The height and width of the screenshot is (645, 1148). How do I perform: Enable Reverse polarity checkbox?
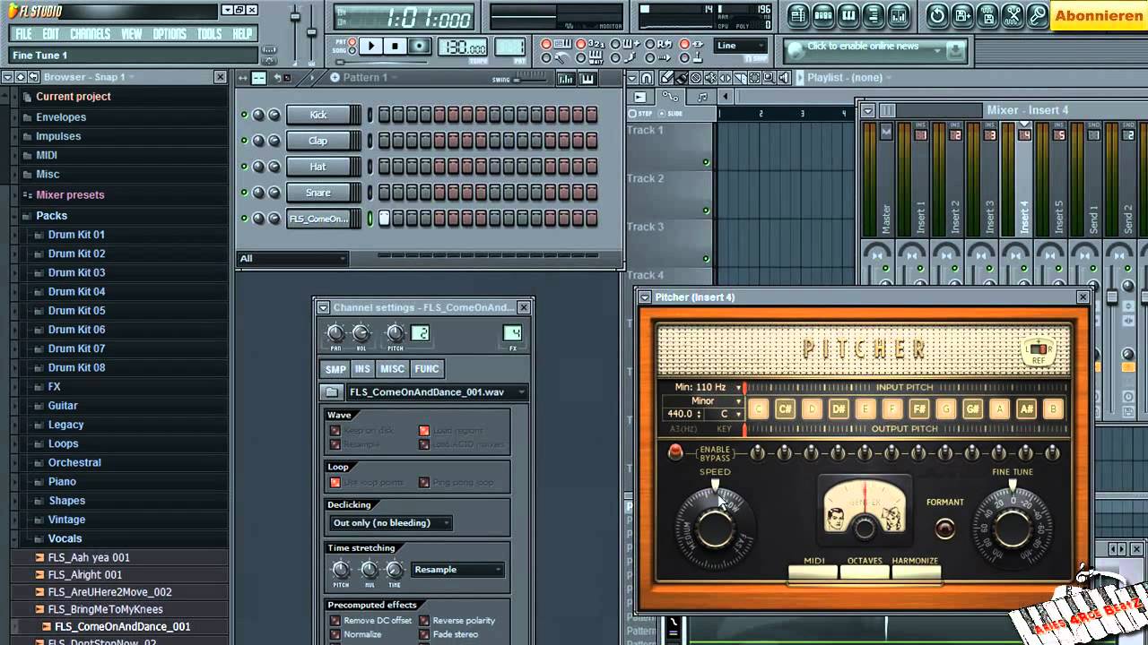click(424, 621)
